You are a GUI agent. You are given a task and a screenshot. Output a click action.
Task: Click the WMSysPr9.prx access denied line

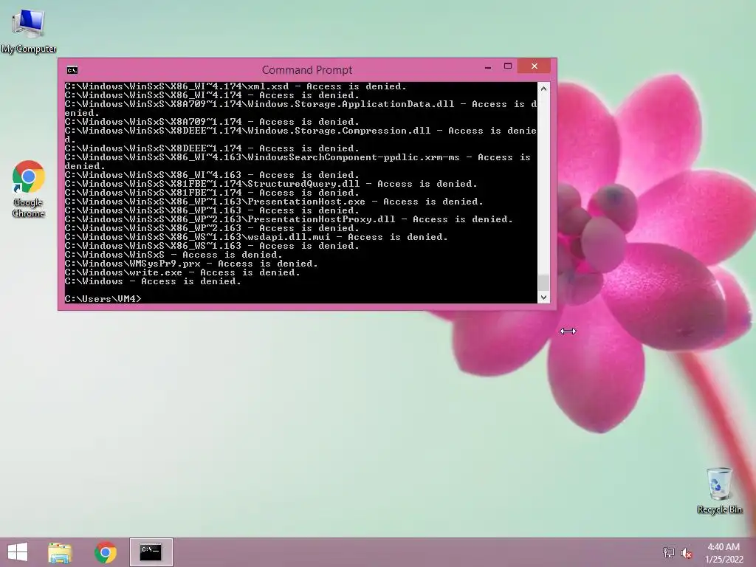pos(191,264)
